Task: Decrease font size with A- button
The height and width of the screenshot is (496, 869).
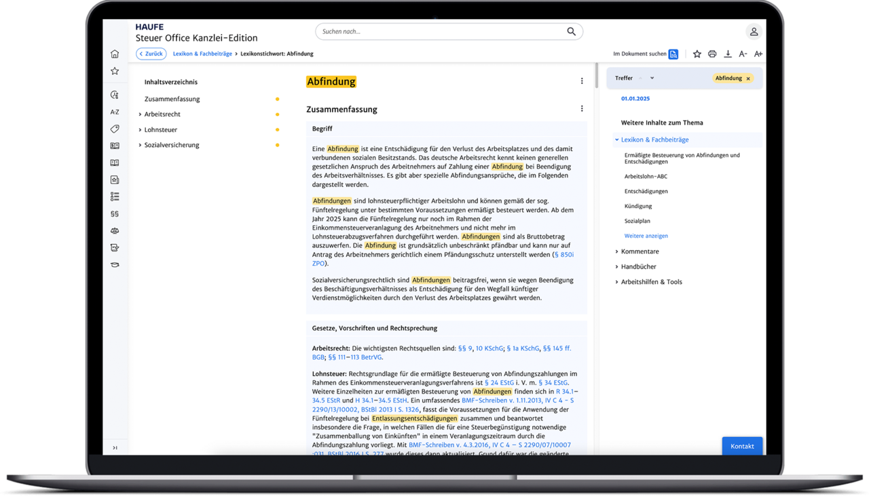Action: (743, 54)
